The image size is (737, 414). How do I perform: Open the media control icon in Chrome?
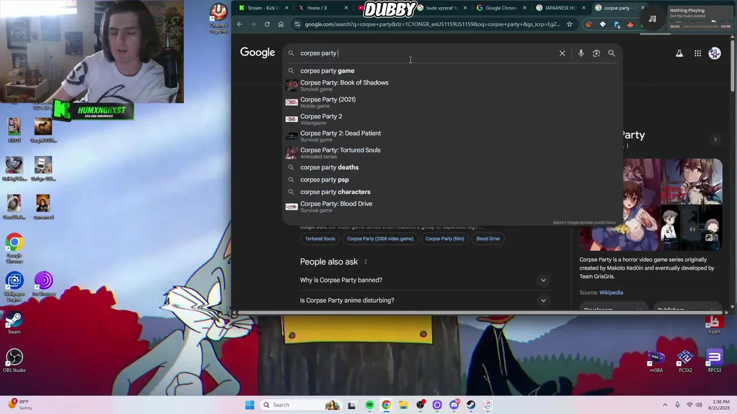pos(652,19)
